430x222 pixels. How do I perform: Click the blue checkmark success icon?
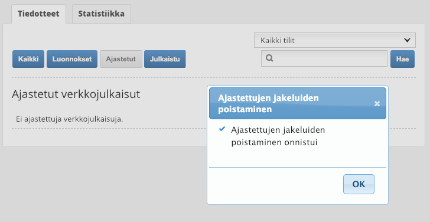[222, 129]
